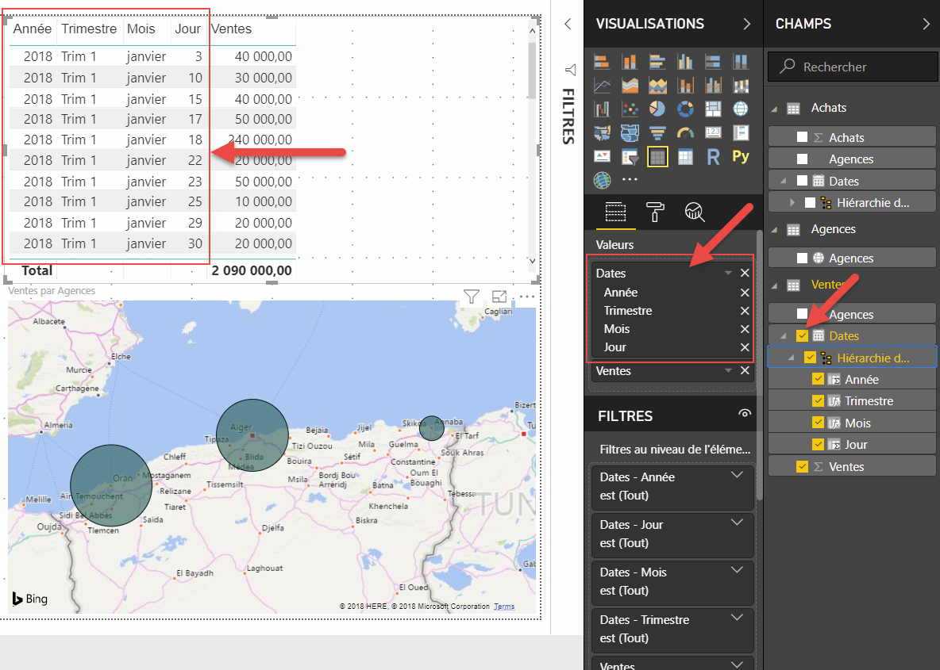Select the treemap visual

tap(713, 109)
